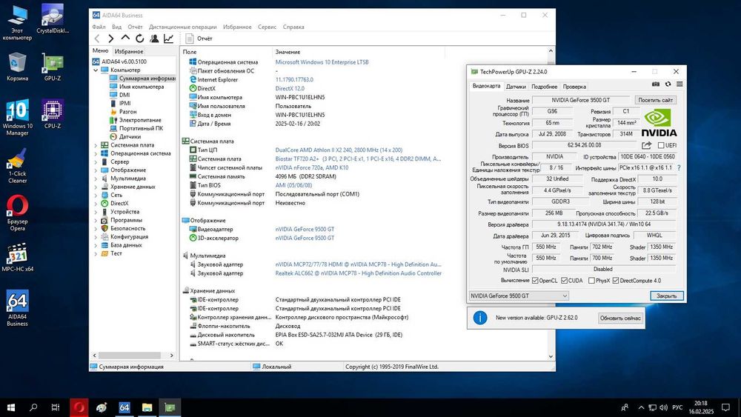Open the NVIDIA GeForce 9500 GT dropdown
The height and width of the screenshot is (417, 741).
click(519, 296)
